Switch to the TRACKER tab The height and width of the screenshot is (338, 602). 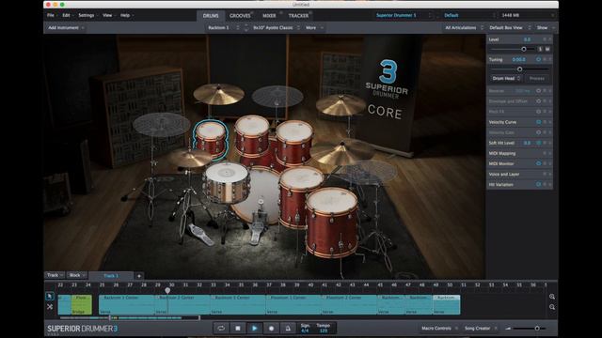point(298,16)
